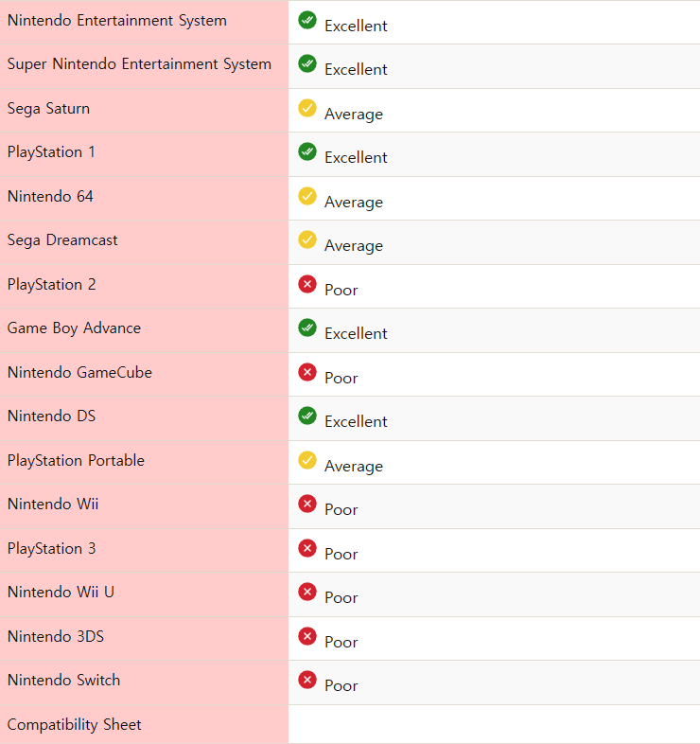This screenshot has height=744, width=700.
Task: Select the Nintendo 64 label
Action: [x=50, y=197]
